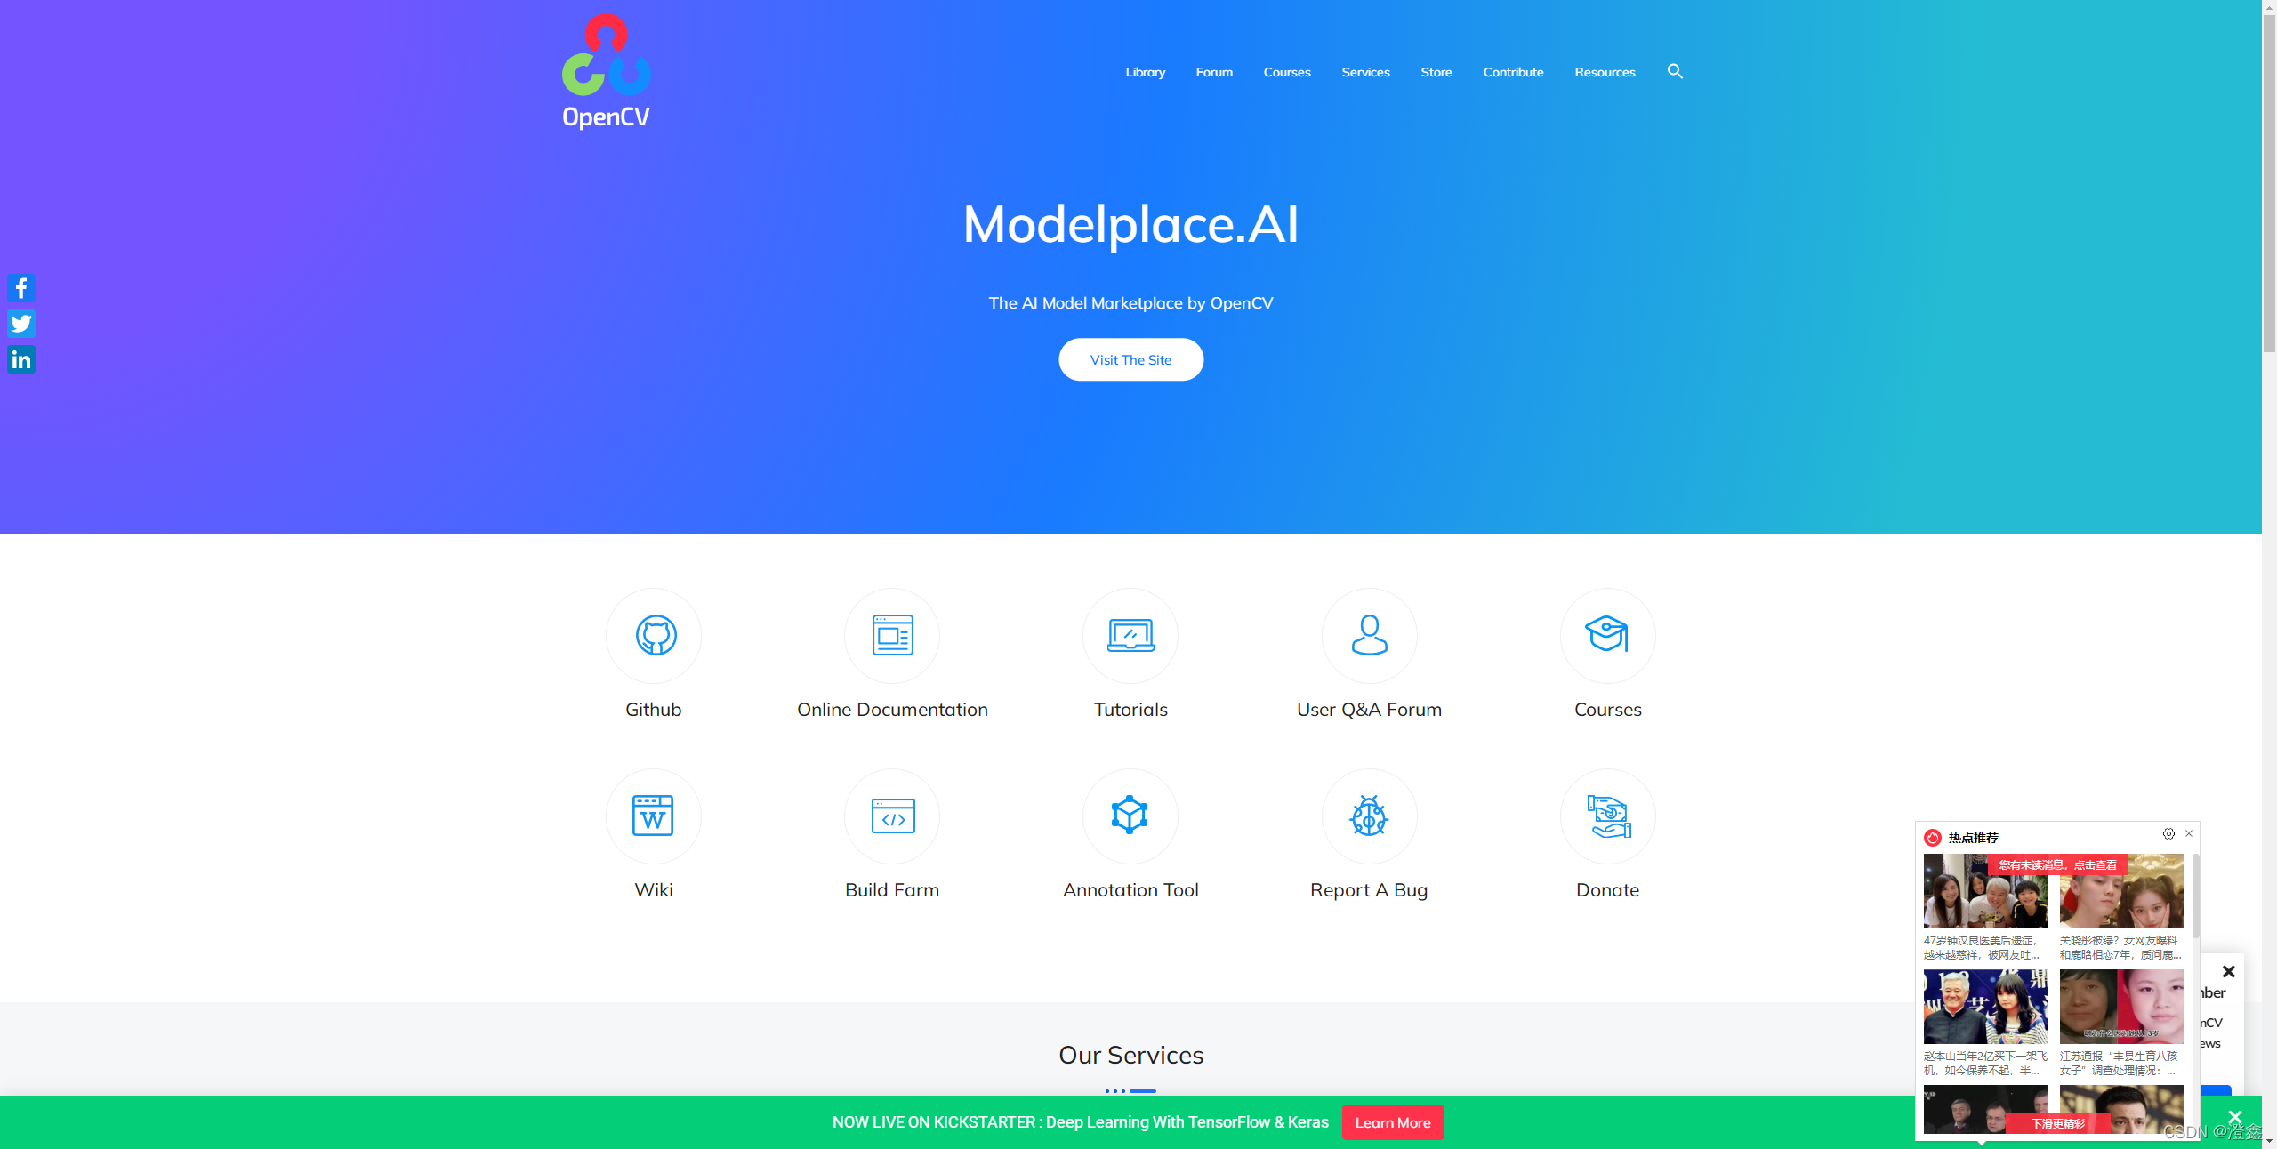Click the Resources menu item
The image size is (2277, 1149).
click(x=1605, y=70)
